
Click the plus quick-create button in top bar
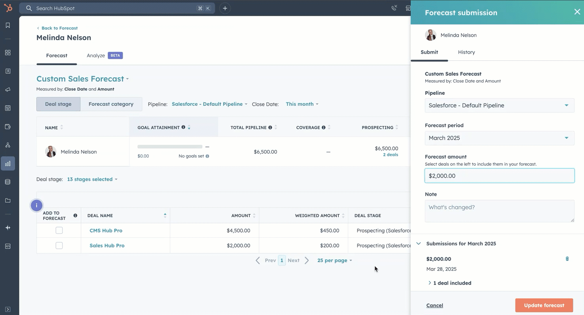(x=225, y=8)
